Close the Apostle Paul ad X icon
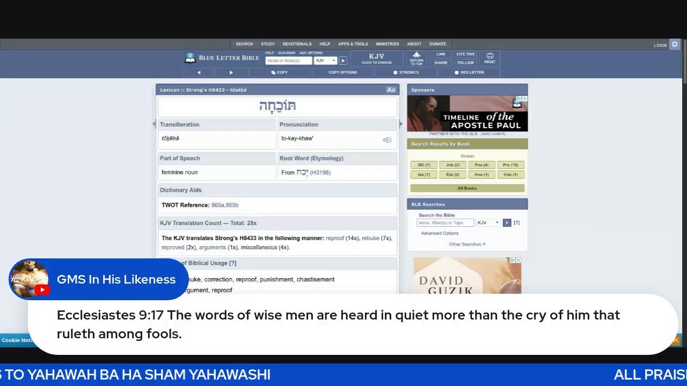The width and height of the screenshot is (687, 386). coord(525,99)
